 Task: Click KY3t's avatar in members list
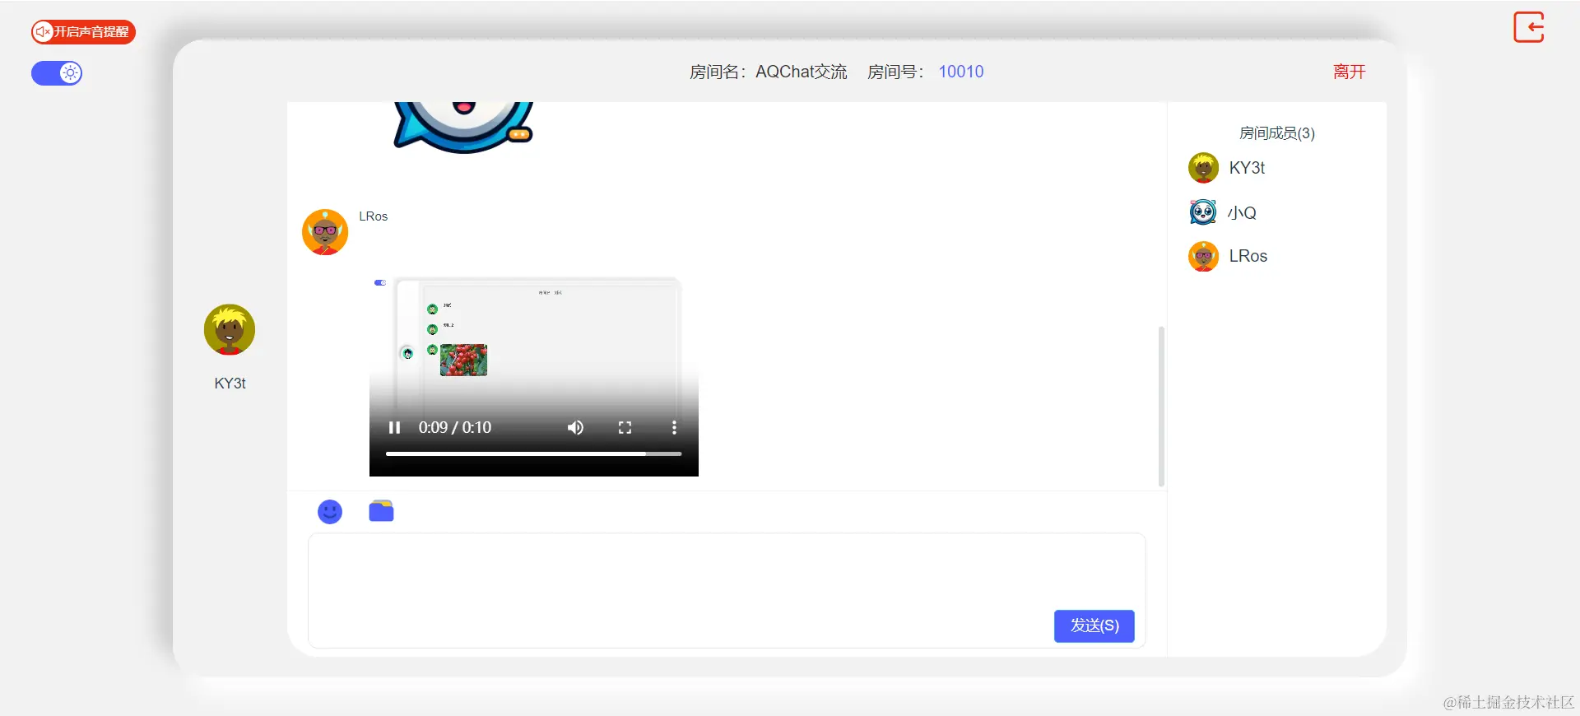click(x=1203, y=168)
